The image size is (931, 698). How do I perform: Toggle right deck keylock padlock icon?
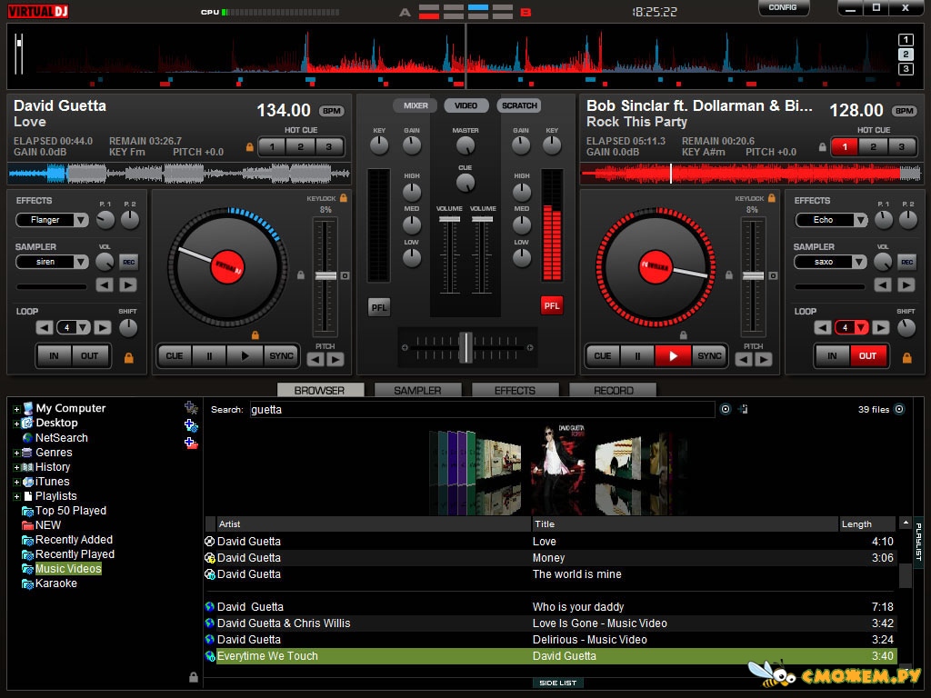pyautogui.click(x=771, y=197)
